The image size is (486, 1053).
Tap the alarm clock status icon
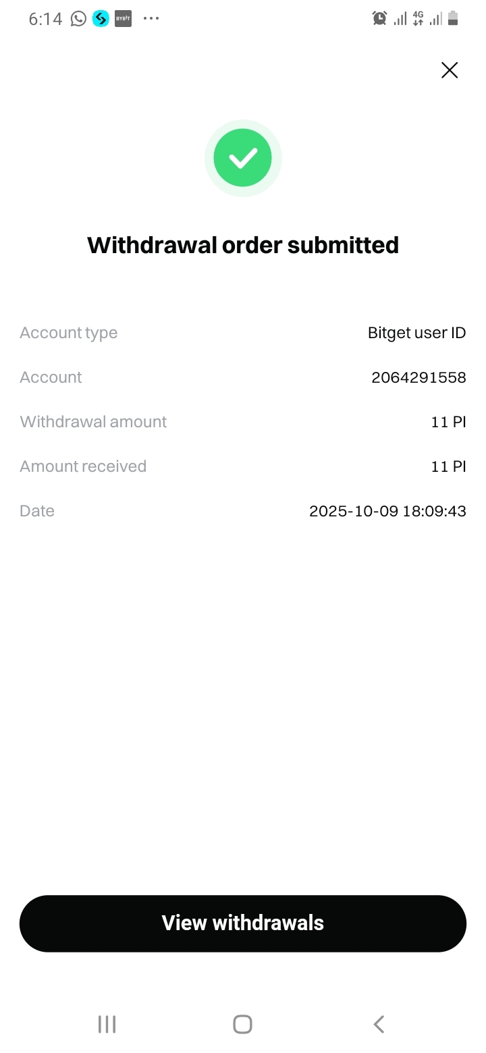[380, 19]
